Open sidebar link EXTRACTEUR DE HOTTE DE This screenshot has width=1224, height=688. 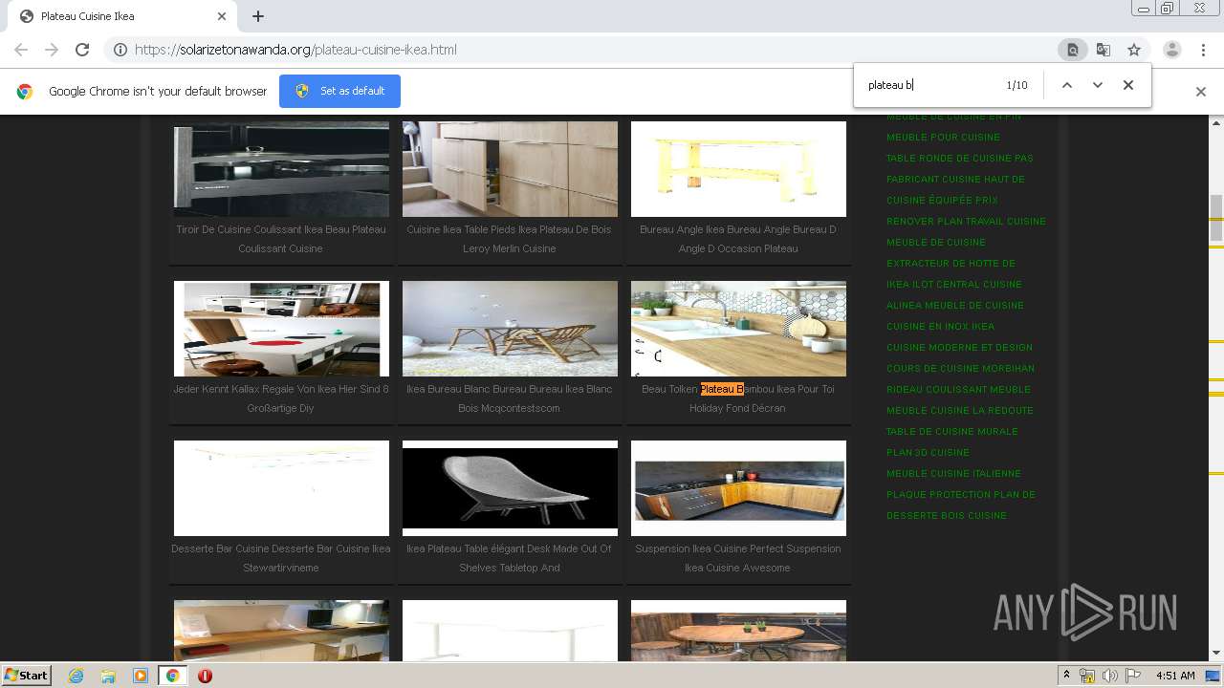[951, 264]
